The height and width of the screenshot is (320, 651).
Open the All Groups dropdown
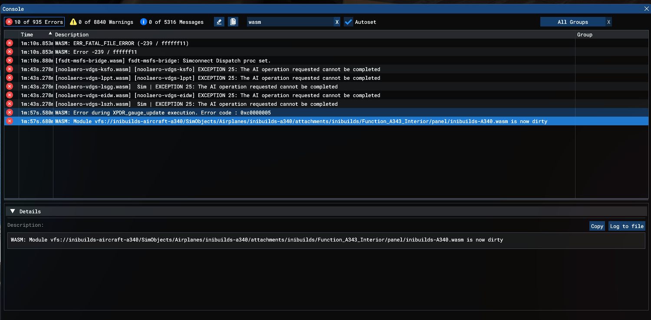(572, 22)
